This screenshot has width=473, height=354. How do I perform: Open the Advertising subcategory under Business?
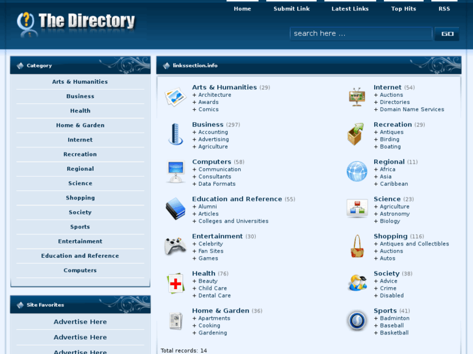coord(213,139)
